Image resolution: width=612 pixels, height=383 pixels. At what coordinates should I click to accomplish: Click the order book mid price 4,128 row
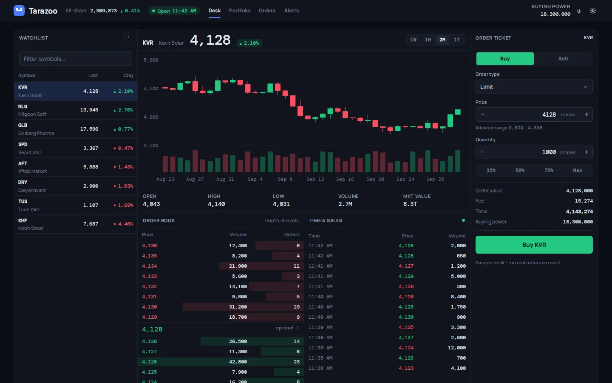[x=221, y=329]
